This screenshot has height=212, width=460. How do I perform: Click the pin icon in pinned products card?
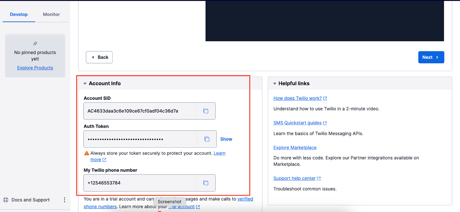click(35, 43)
